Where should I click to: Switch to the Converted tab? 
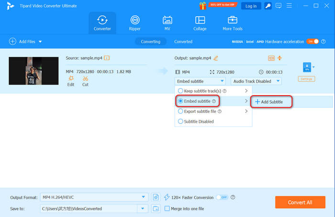[183, 42]
